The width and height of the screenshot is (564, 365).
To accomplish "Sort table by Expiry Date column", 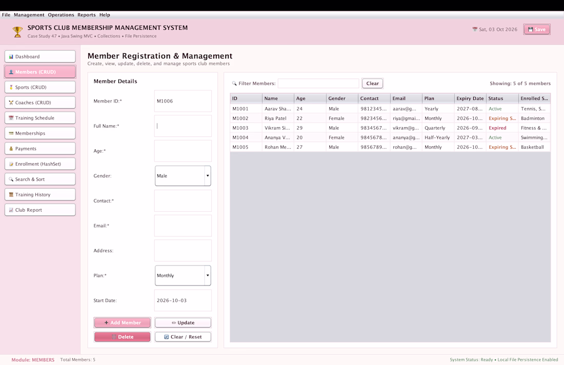I will [x=470, y=98].
